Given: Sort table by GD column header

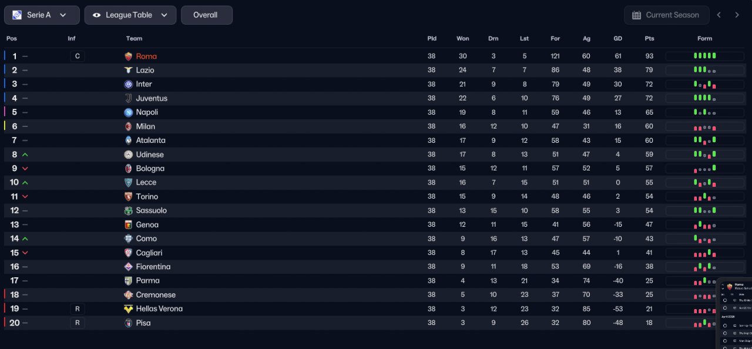Looking at the screenshot, I should pos(618,39).
